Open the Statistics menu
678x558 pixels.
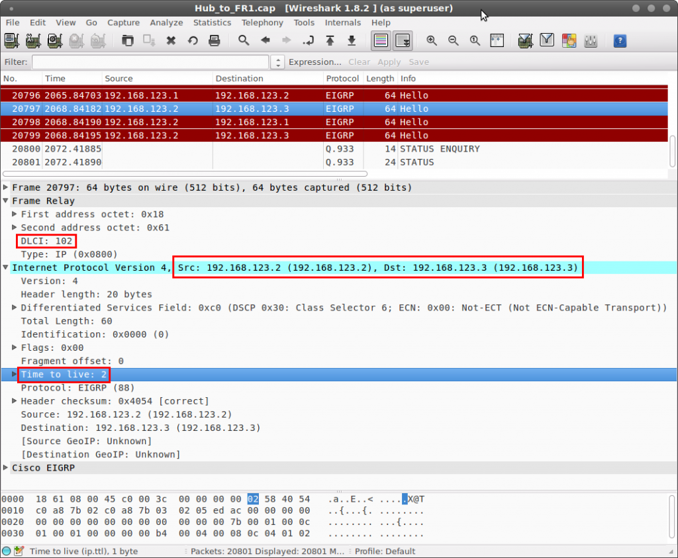(212, 22)
